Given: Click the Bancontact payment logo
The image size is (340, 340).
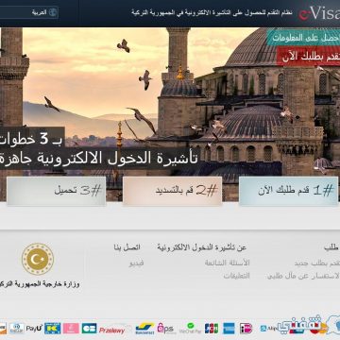Looking at the screenshot, I should (x=144, y=329).
